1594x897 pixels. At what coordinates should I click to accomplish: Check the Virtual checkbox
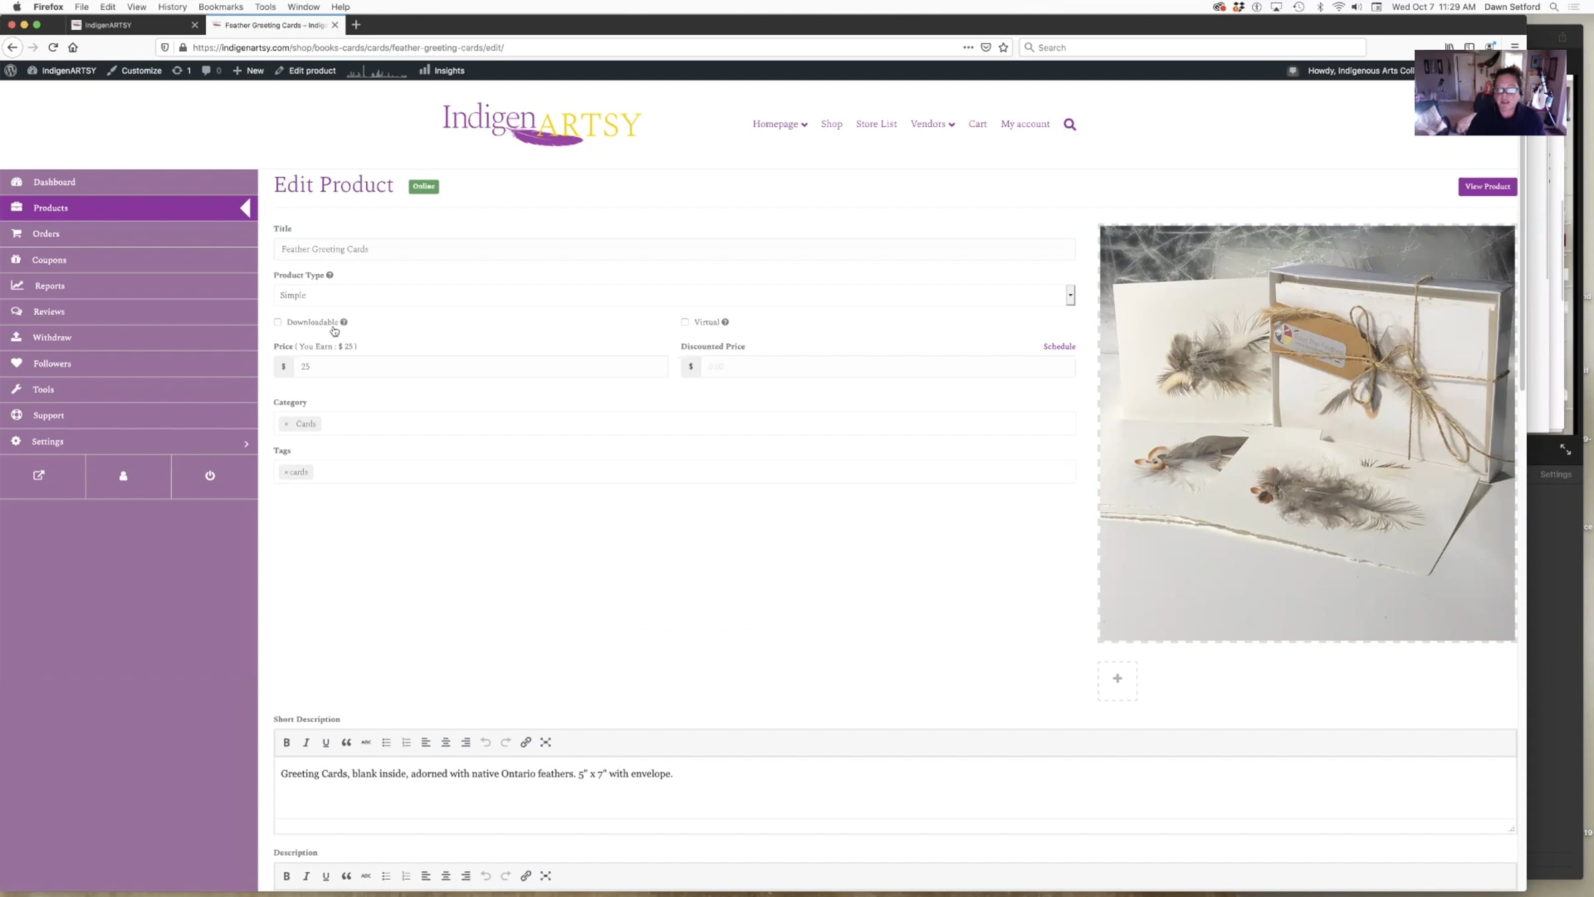685,322
